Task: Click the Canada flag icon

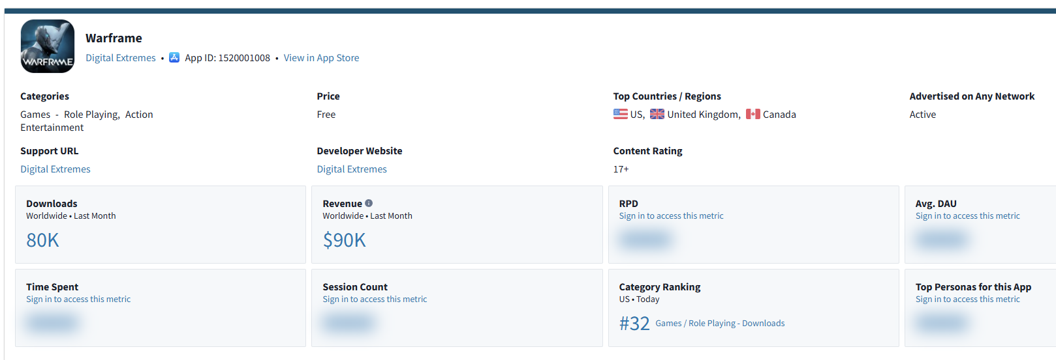Action: (x=753, y=114)
